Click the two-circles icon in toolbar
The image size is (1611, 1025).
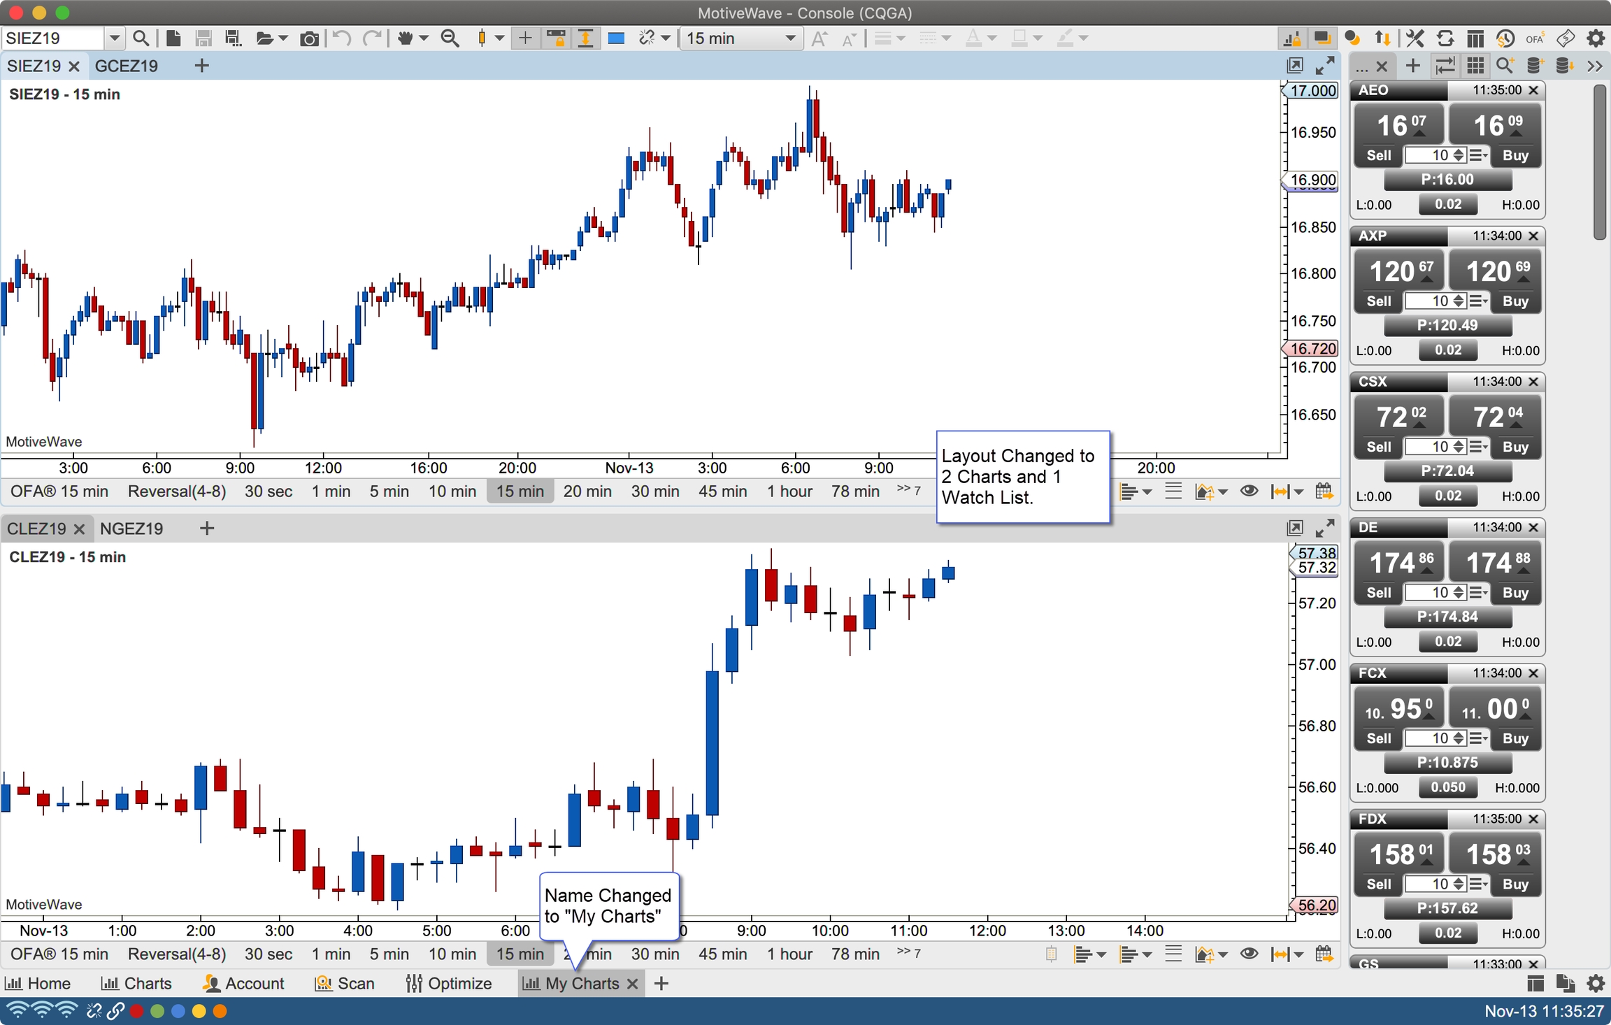[x=1353, y=38]
